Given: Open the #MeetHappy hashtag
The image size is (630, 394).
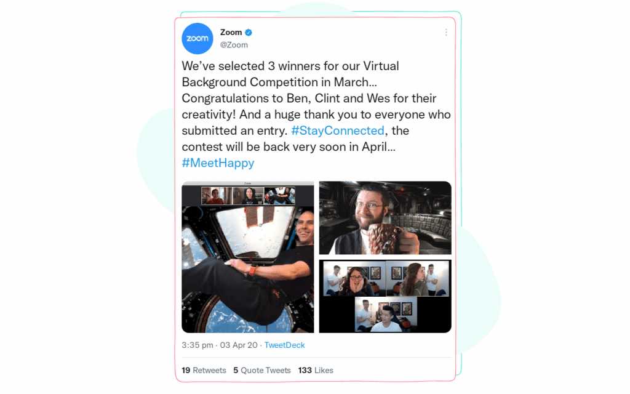Looking at the screenshot, I should pos(218,163).
